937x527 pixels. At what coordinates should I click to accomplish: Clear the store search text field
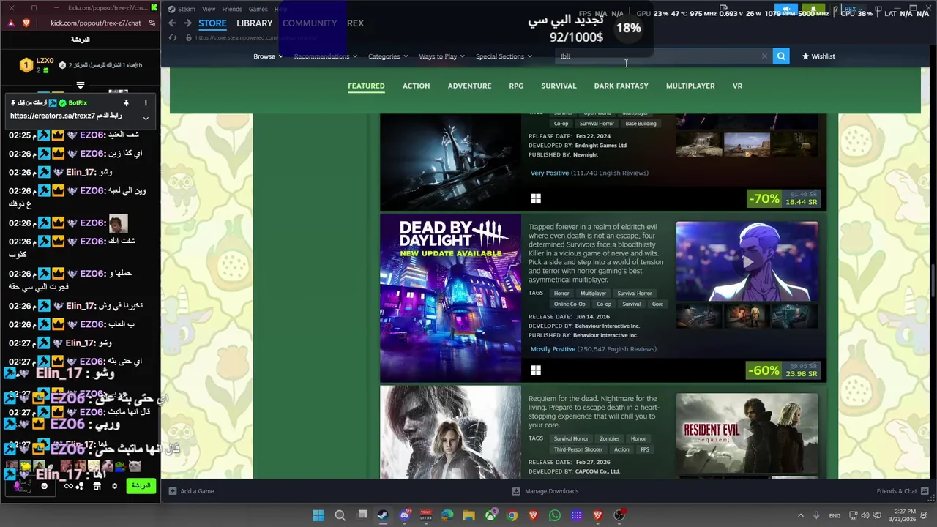click(764, 56)
